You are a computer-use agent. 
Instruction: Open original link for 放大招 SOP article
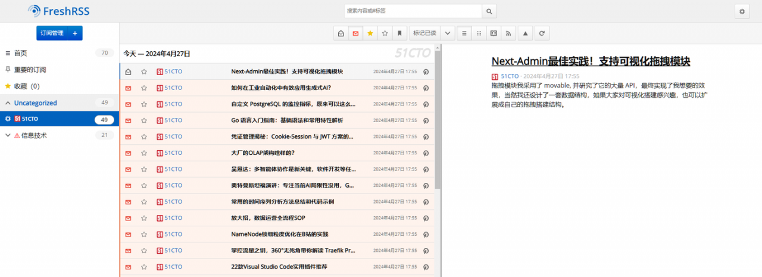tap(426, 218)
